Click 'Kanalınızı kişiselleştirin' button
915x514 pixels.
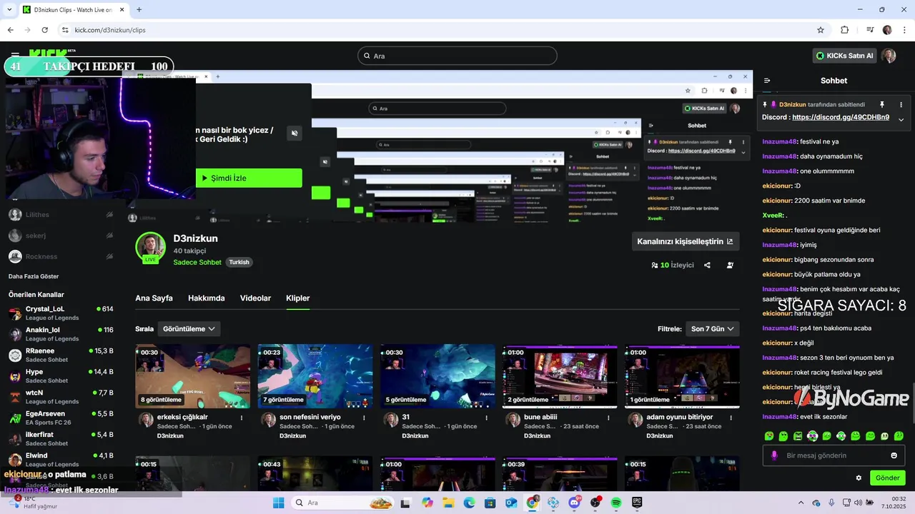(x=685, y=241)
